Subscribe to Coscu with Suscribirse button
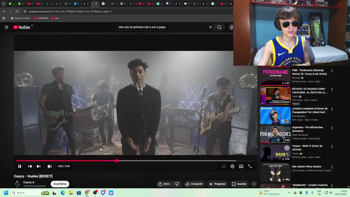The image size is (350, 197). click(x=60, y=184)
